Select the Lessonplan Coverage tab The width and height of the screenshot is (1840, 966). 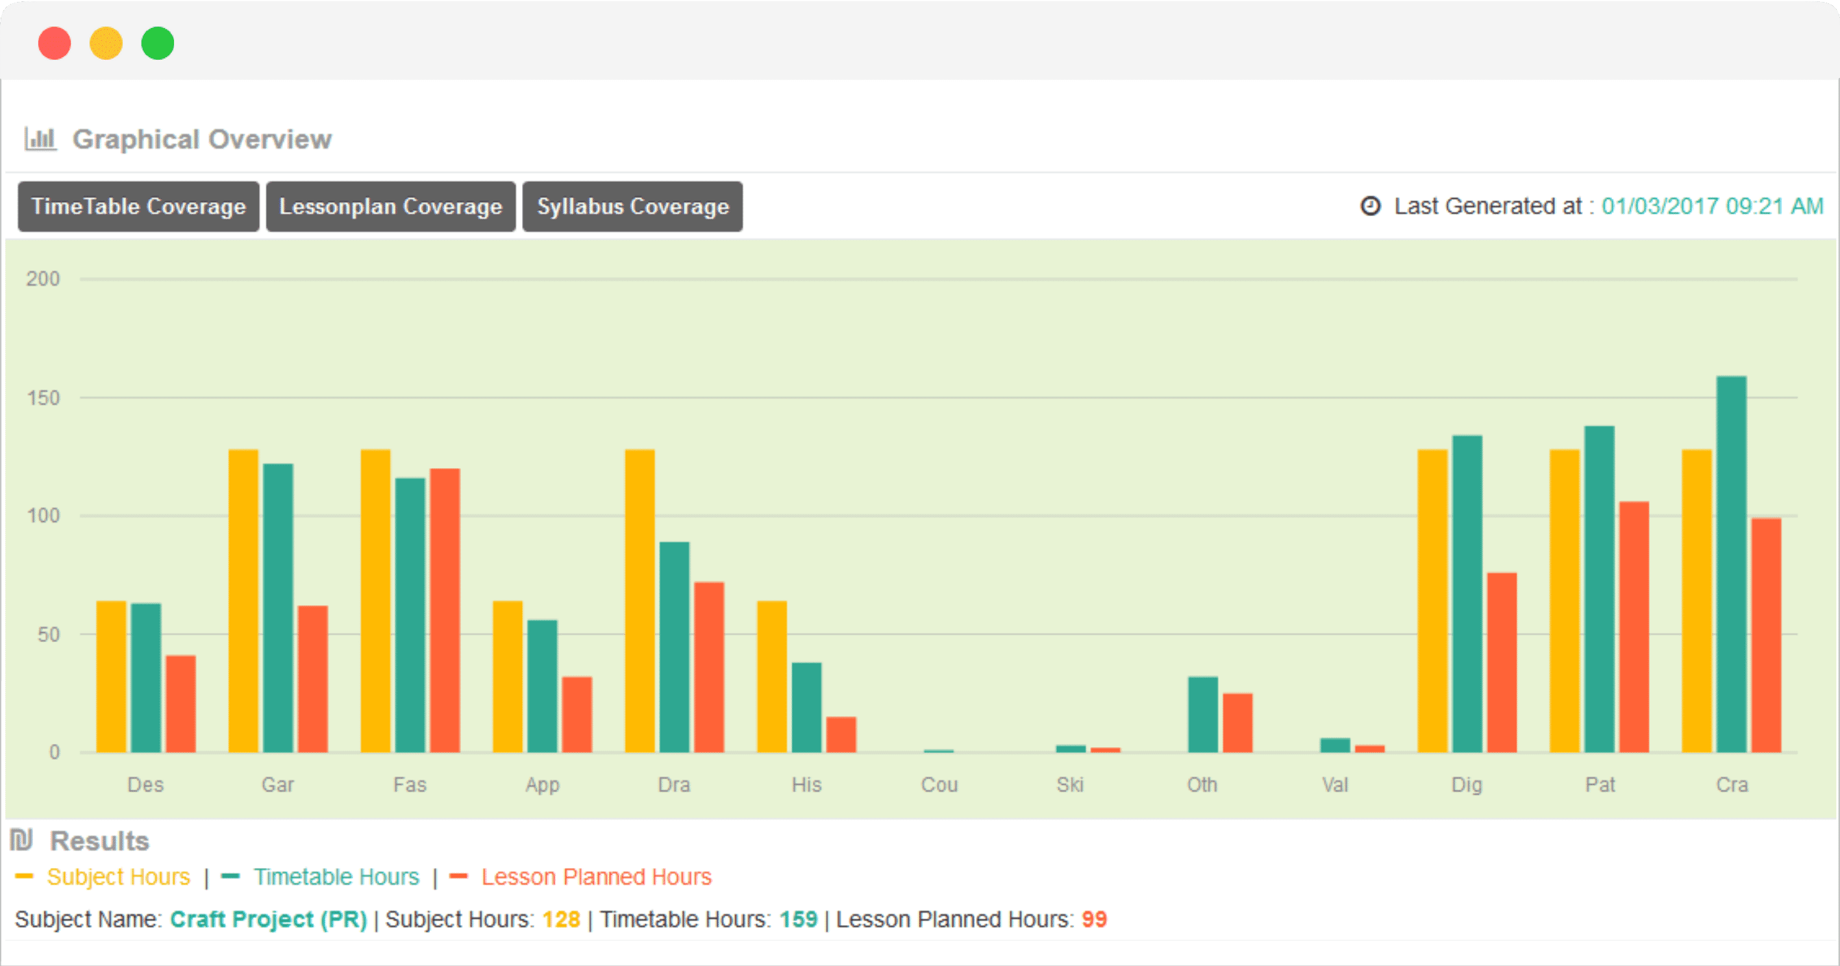coord(390,204)
